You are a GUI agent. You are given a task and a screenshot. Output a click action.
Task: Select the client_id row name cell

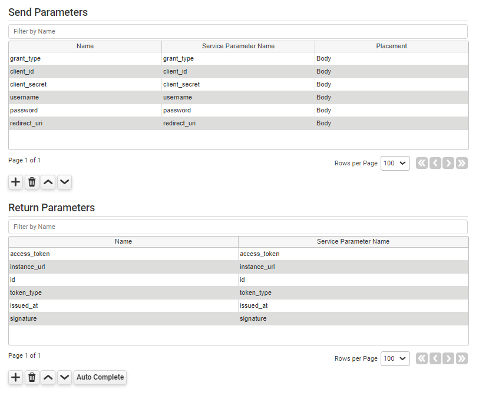click(85, 71)
